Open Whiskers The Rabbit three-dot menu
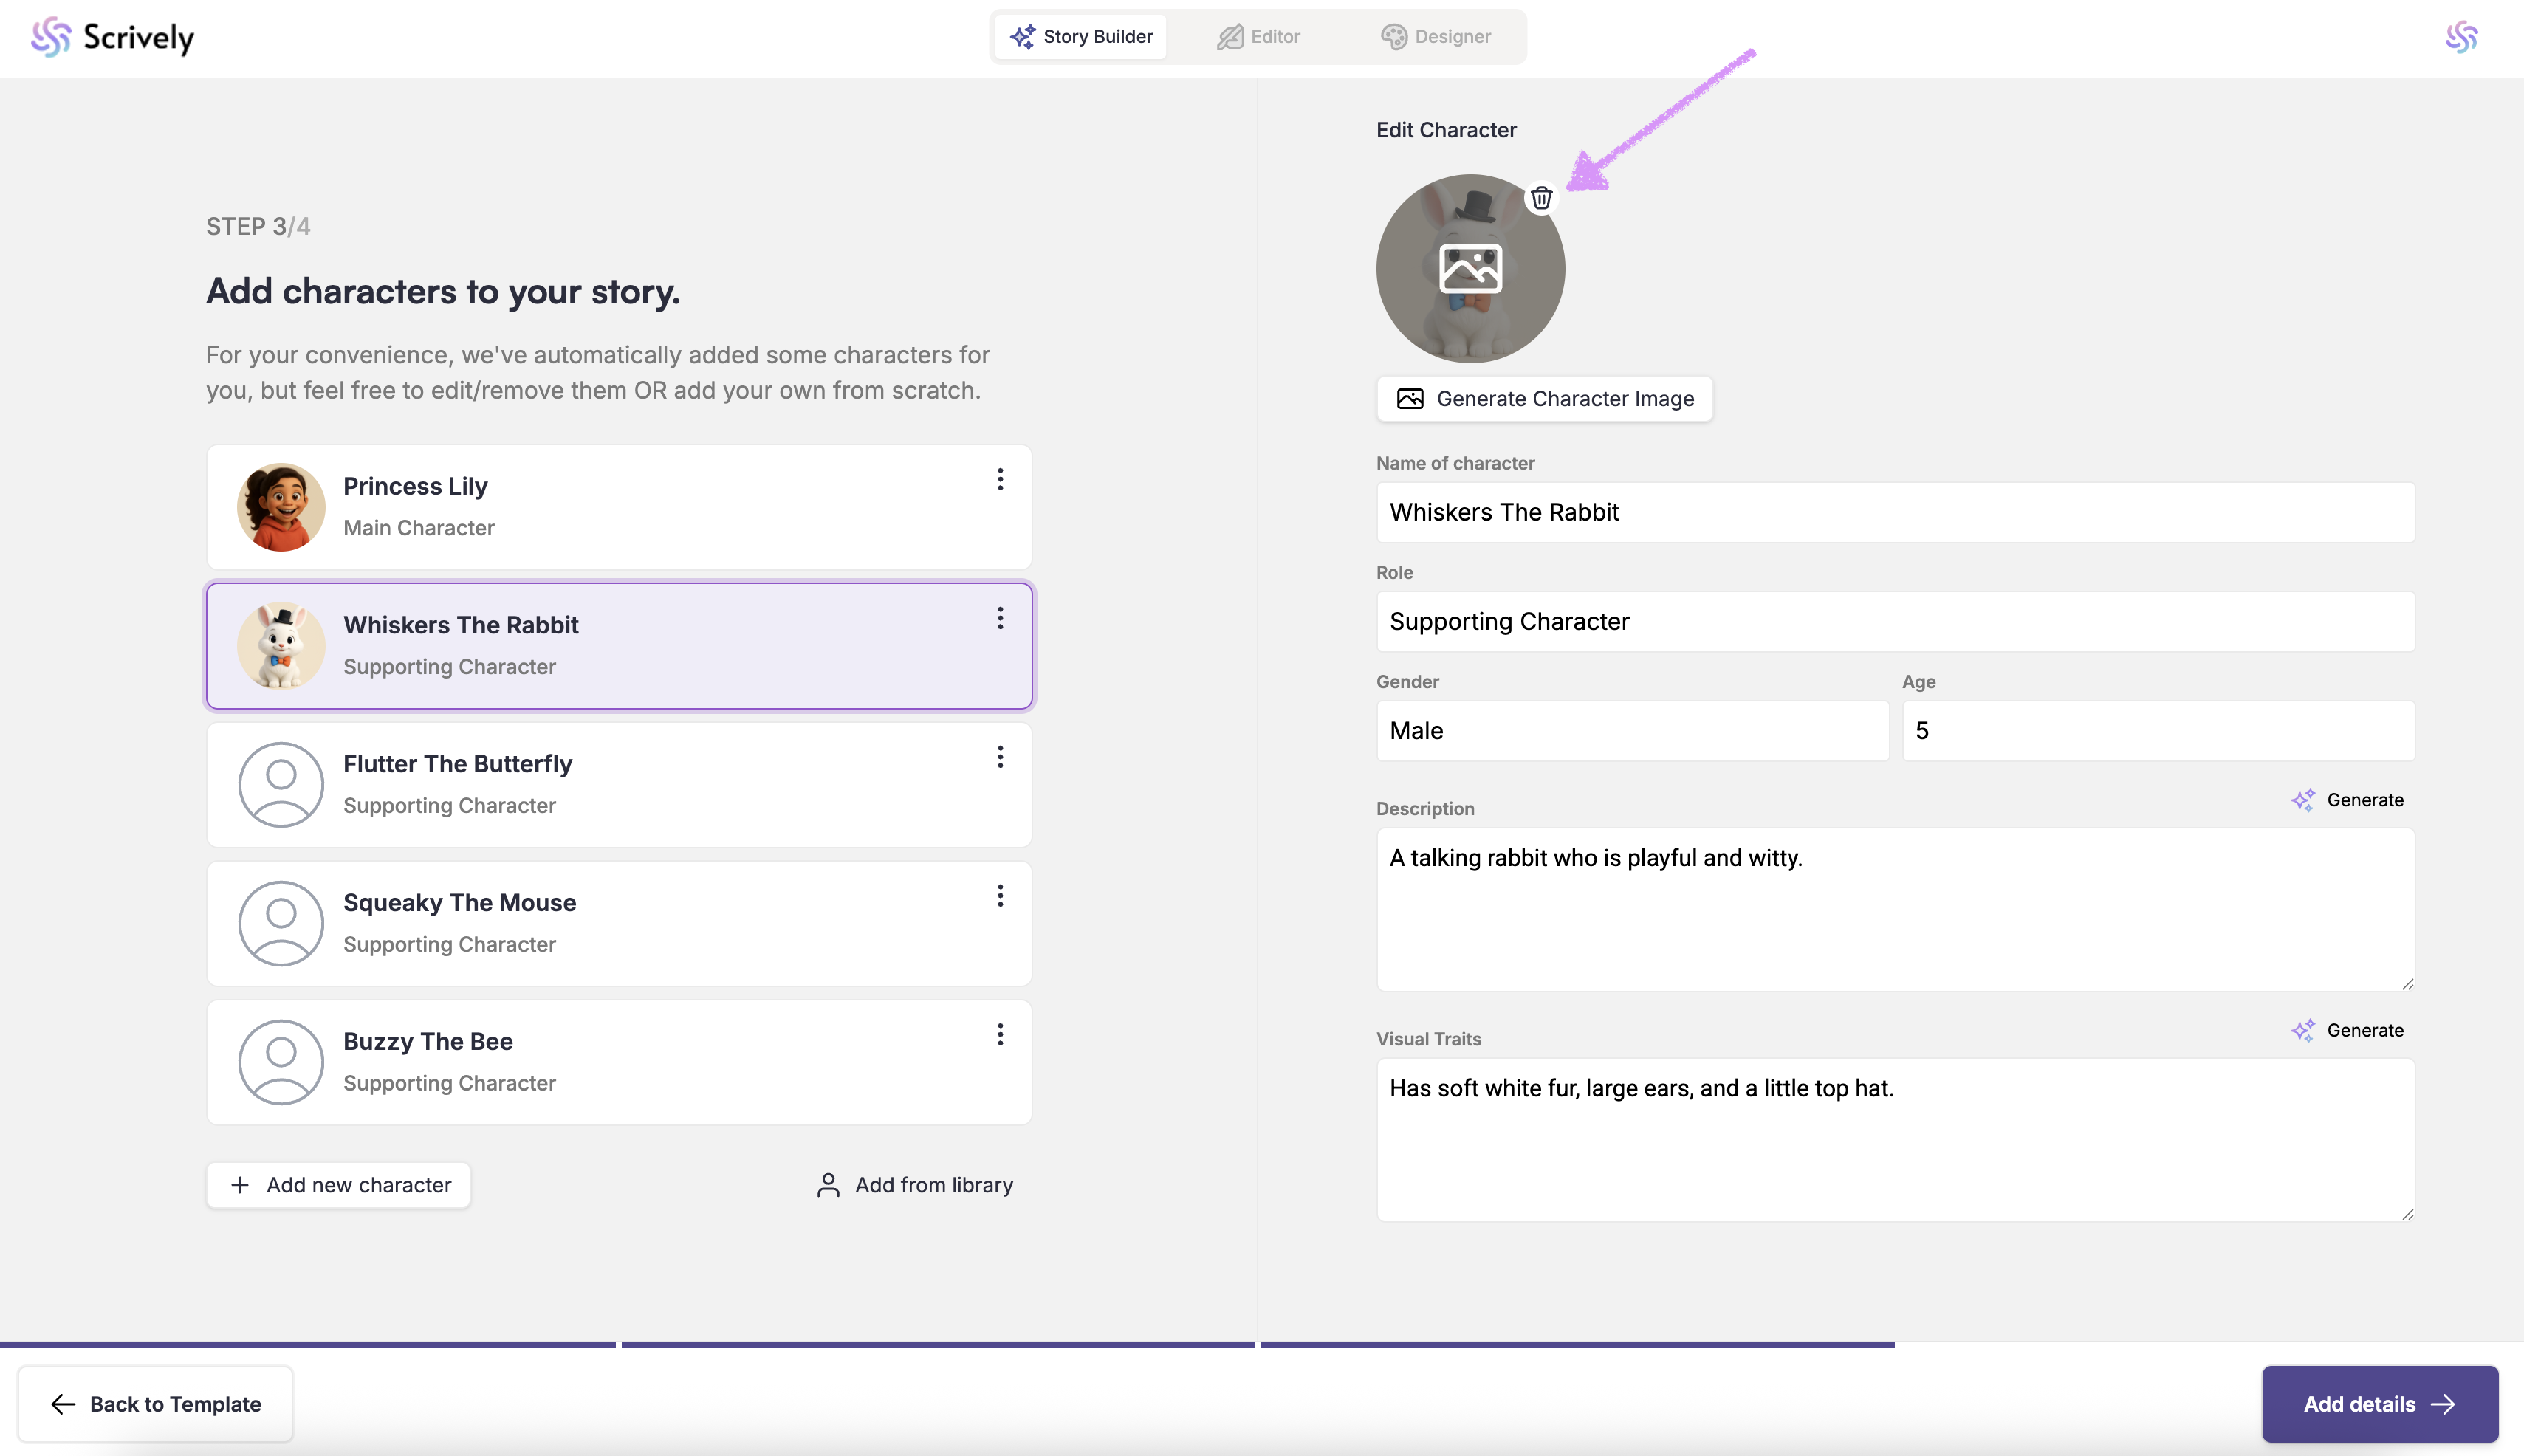The height and width of the screenshot is (1456, 2524). click(x=1000, y=619)
